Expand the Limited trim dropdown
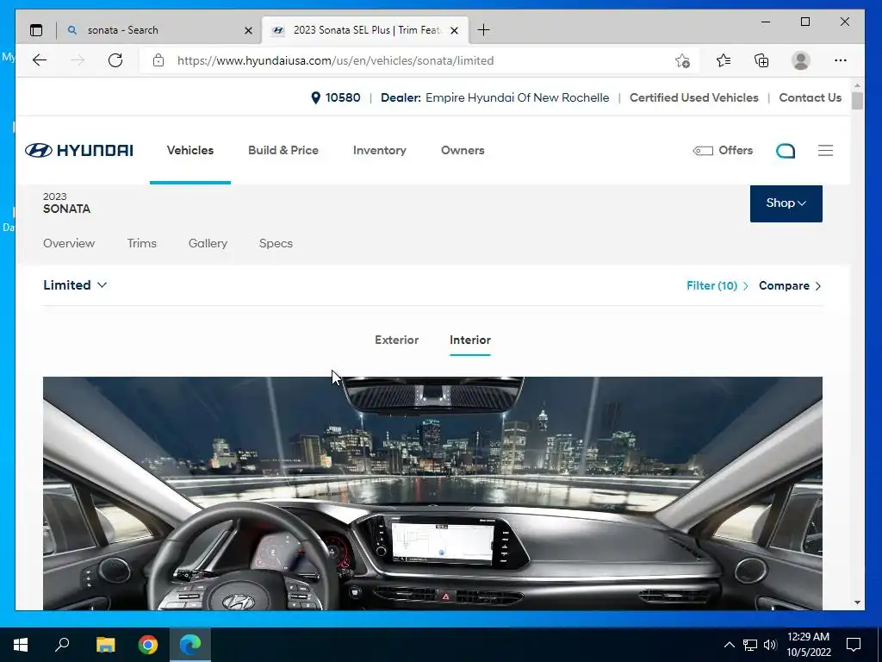Screen dimensions: 882x662 (75, 284)
